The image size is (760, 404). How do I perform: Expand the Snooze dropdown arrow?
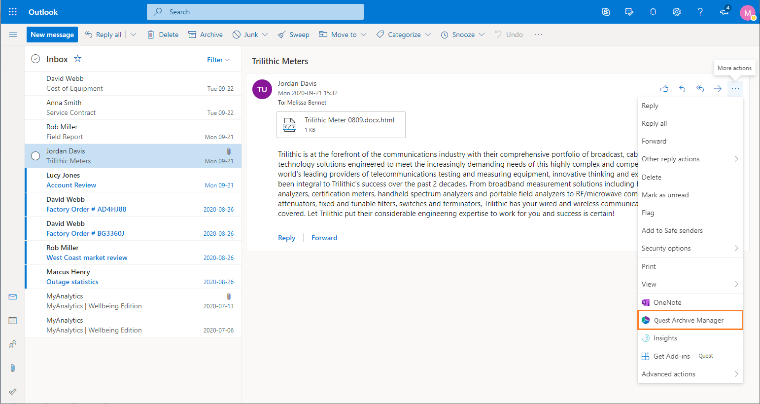pos(482,35)
